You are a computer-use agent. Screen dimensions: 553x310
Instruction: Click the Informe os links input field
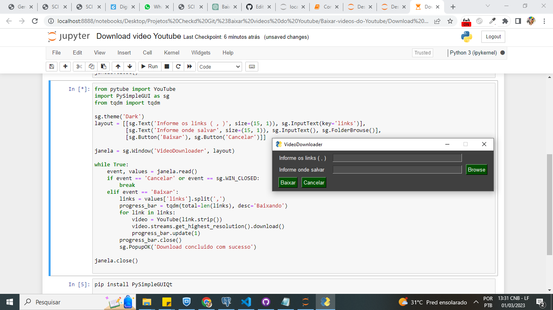(x=397, y=157)
